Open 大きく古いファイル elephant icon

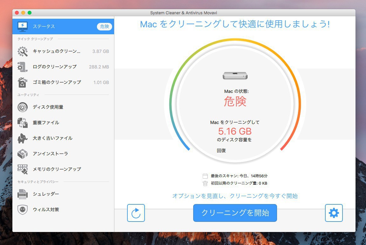click(23, 138)
